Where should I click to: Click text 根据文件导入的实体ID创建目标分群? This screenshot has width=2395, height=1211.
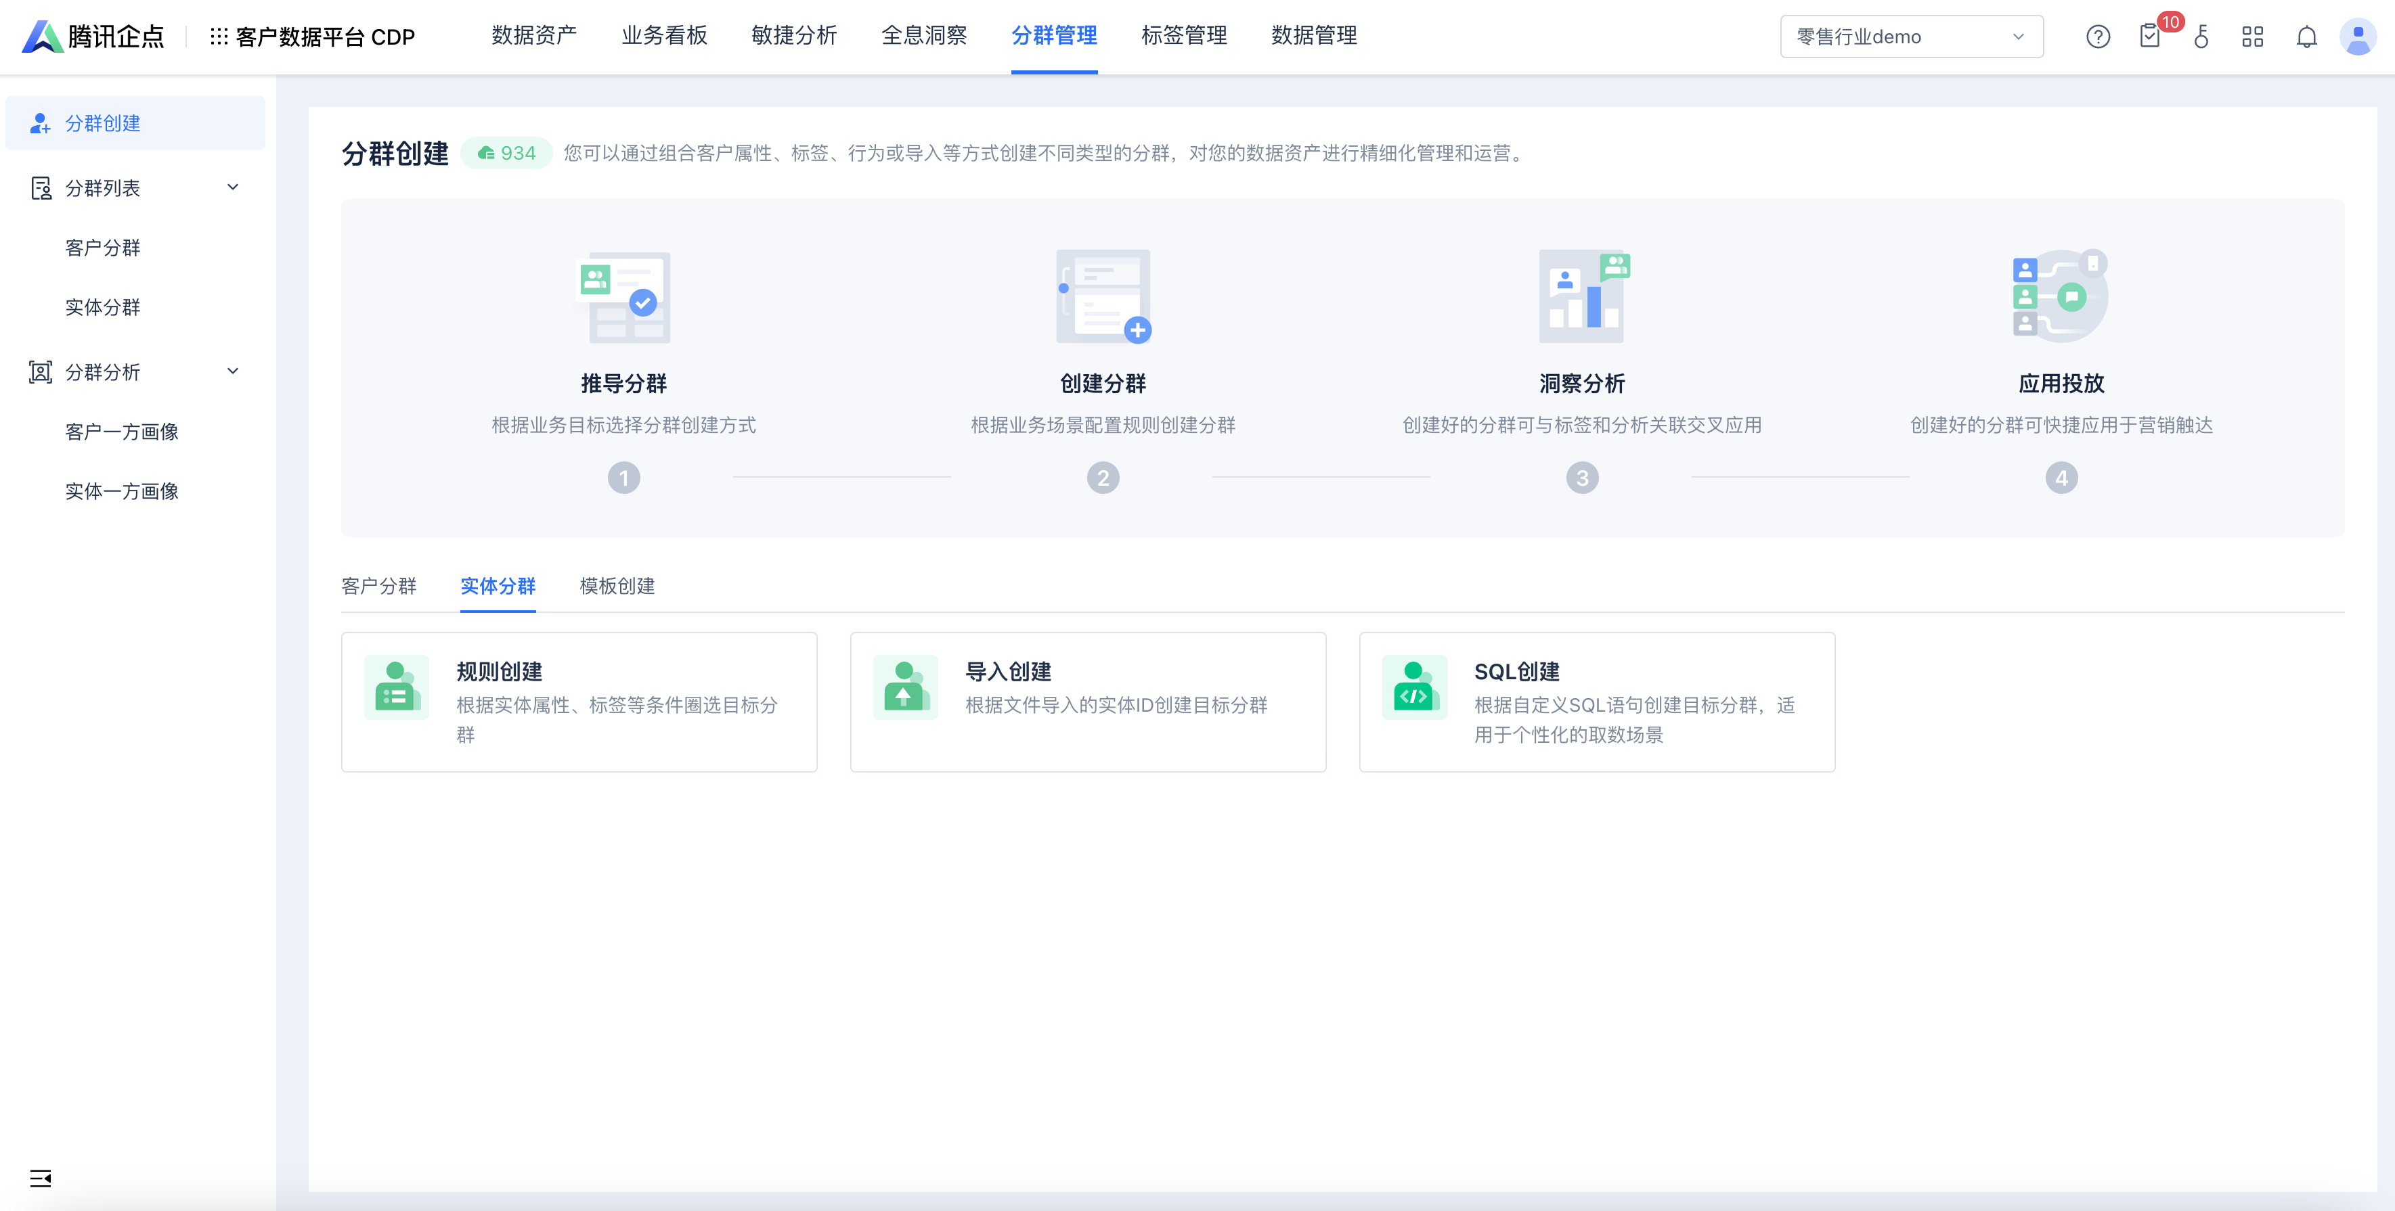1117,706
